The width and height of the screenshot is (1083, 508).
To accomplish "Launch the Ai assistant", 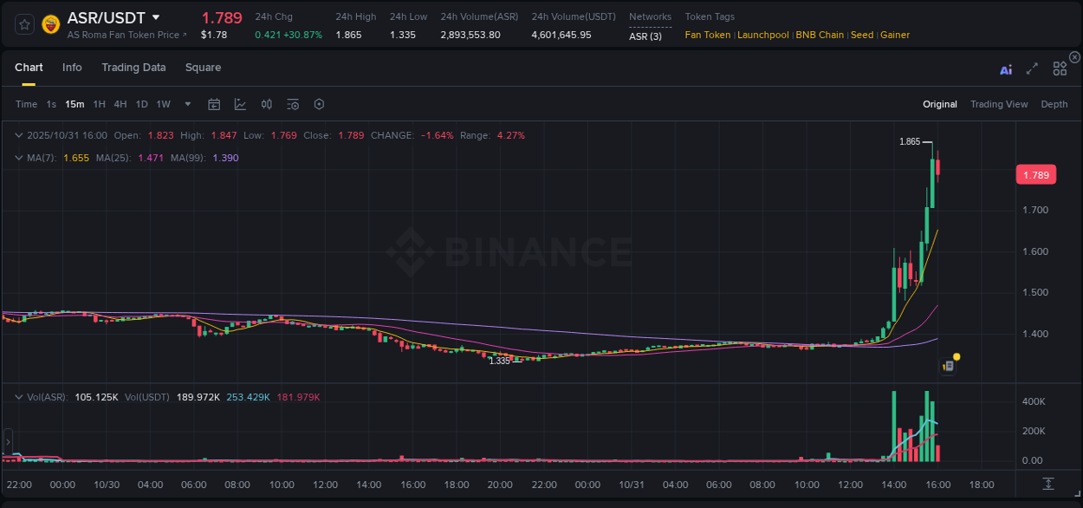I will click(x=1006, y=68).
